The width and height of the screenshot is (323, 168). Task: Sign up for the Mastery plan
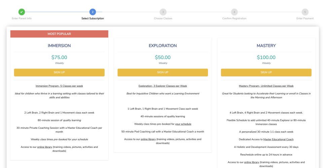point(266,72)
